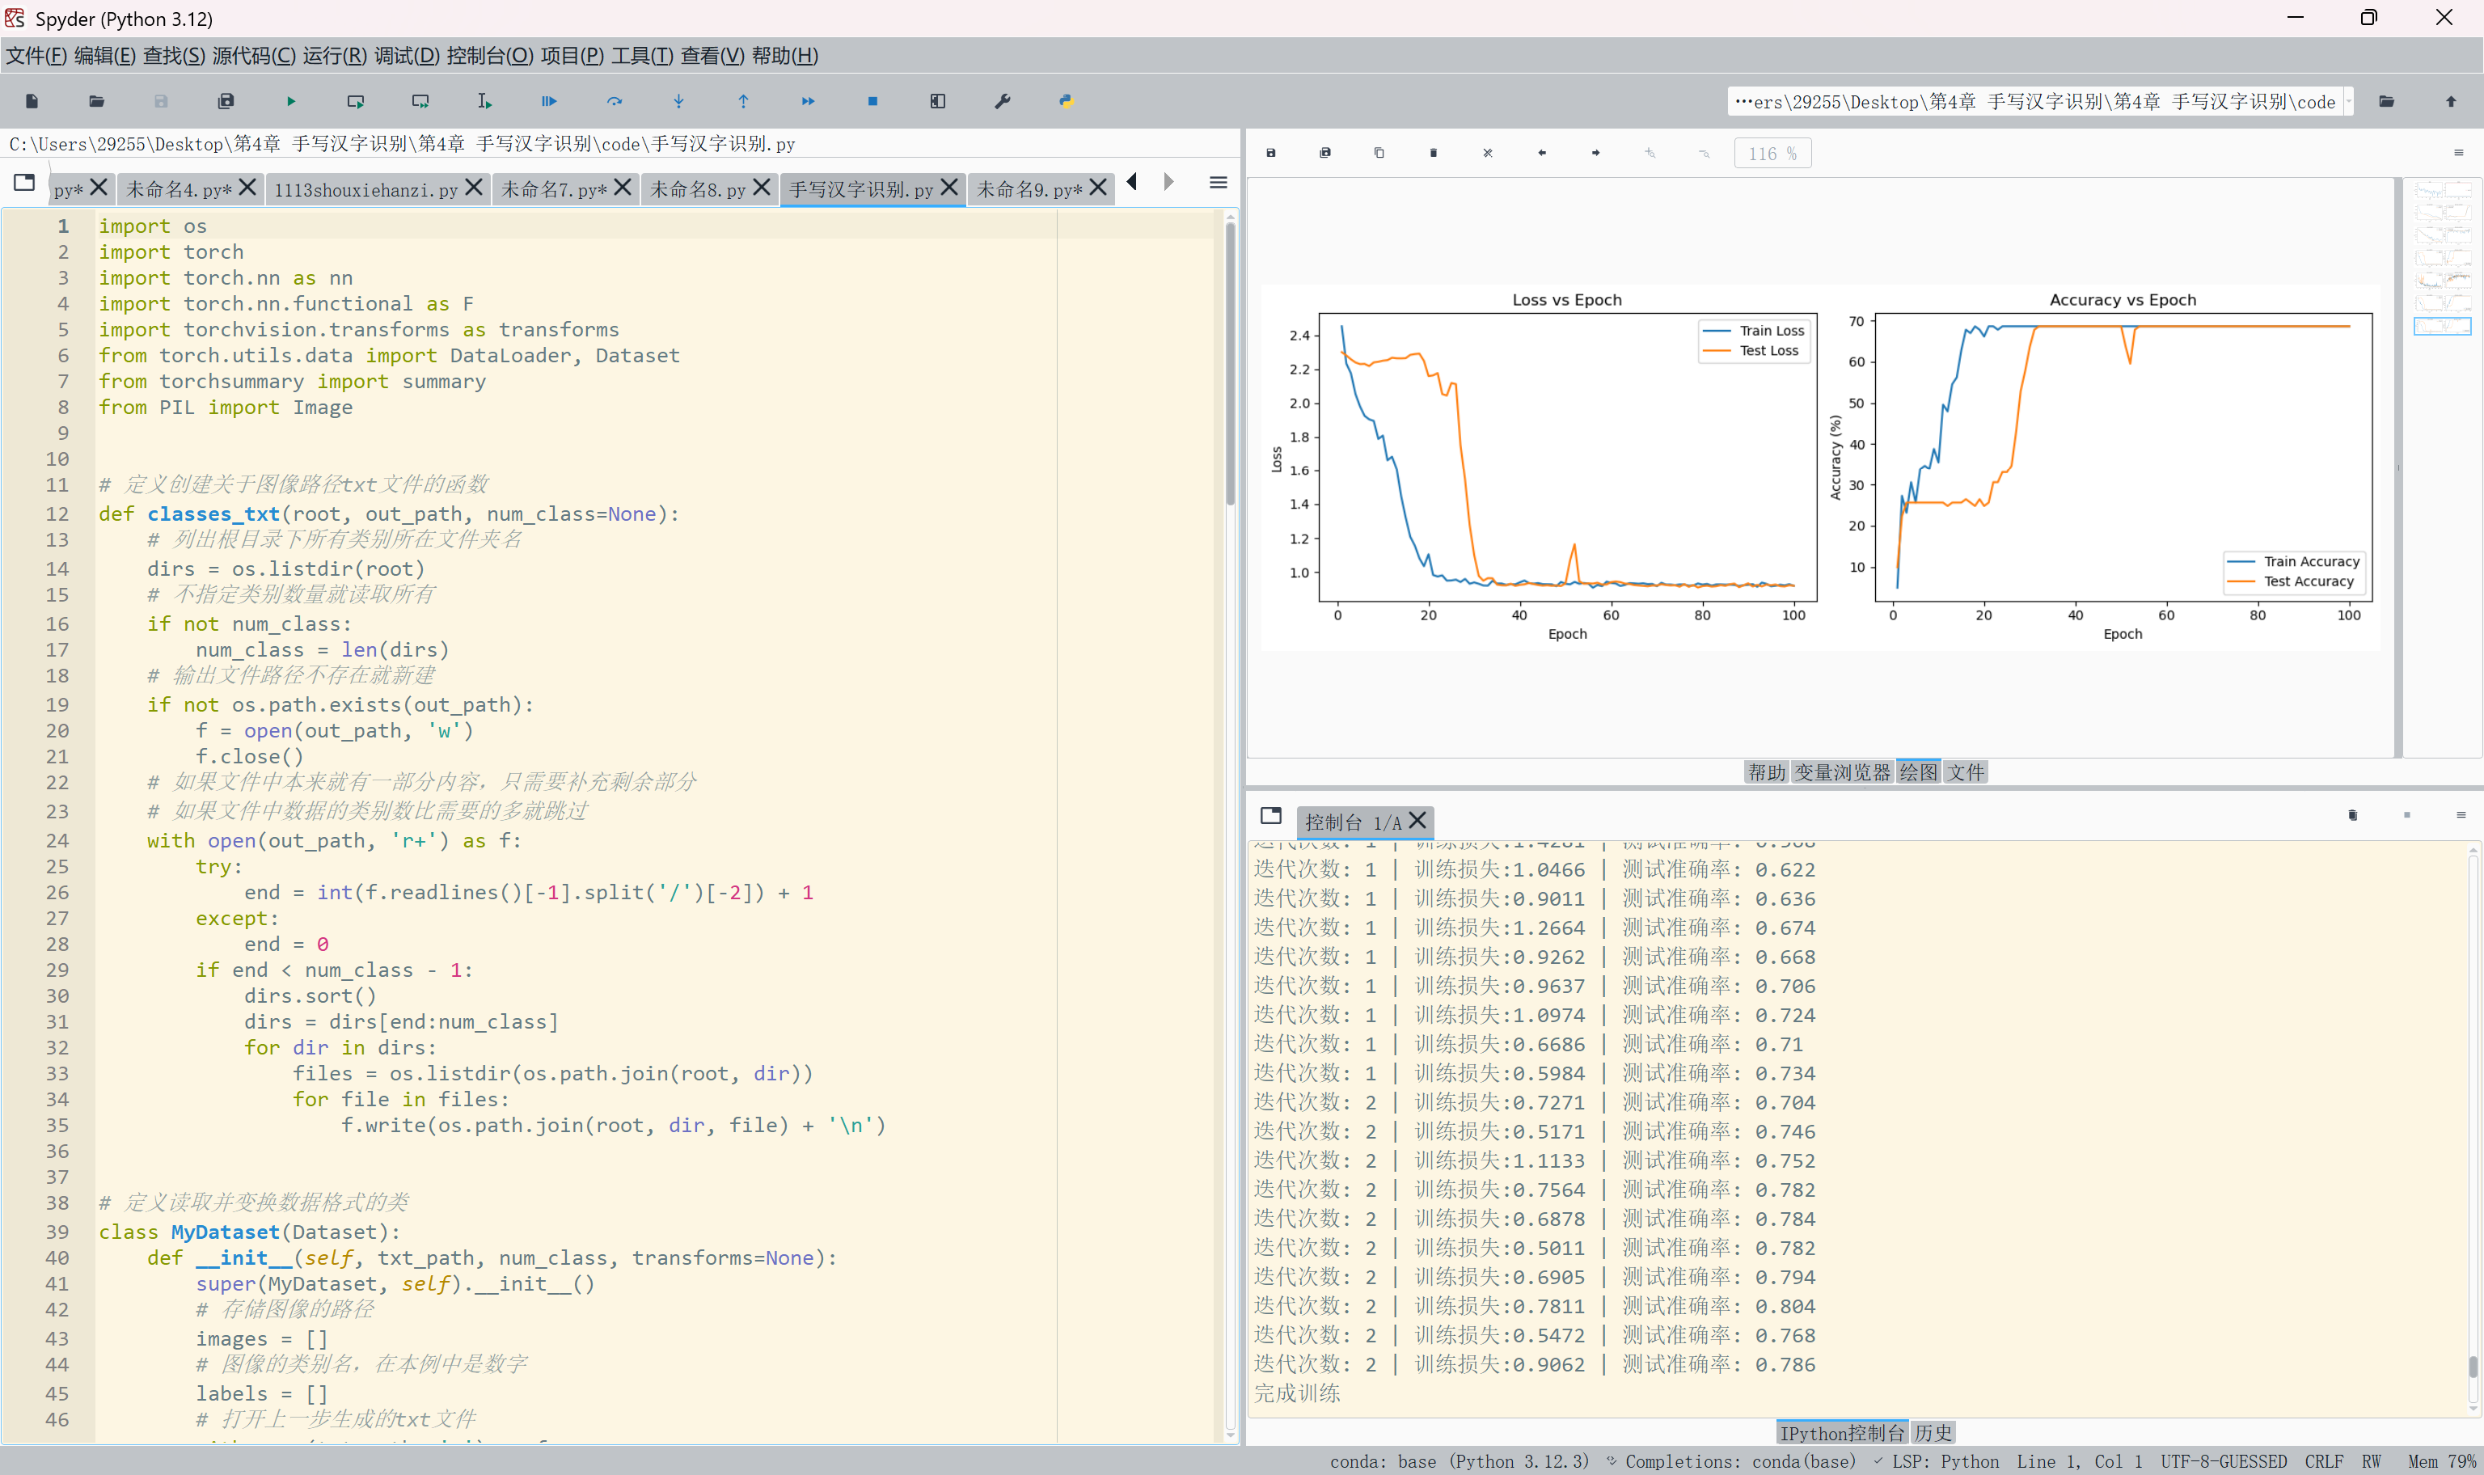Switch to the 变量浏览器 tab

1841,772
